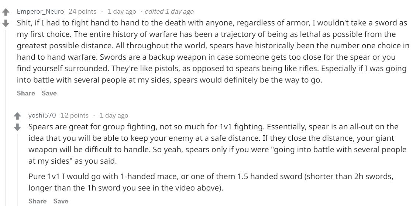
Task: Click the 'edited 1 day ago' label
Action: click(169, 11)
